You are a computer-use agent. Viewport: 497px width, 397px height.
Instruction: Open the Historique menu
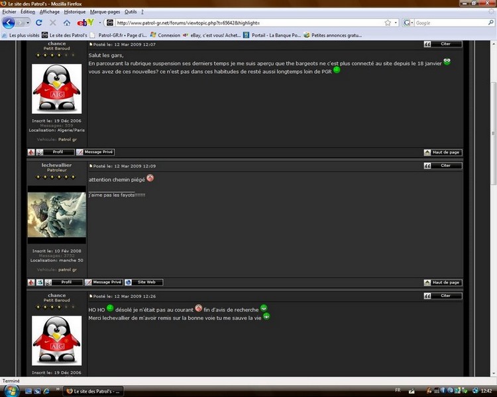[x=75, y=12]
